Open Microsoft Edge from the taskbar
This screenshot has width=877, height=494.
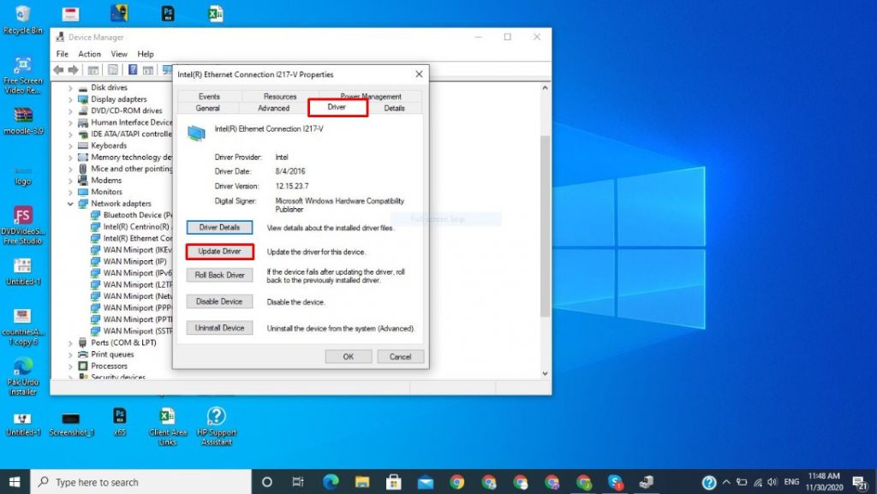pos(330,482)
